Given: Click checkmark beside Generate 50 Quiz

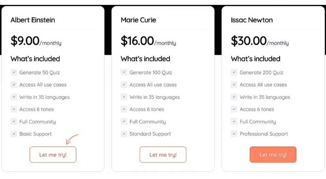Looking at the screenshot, I should tap(14, 73).
